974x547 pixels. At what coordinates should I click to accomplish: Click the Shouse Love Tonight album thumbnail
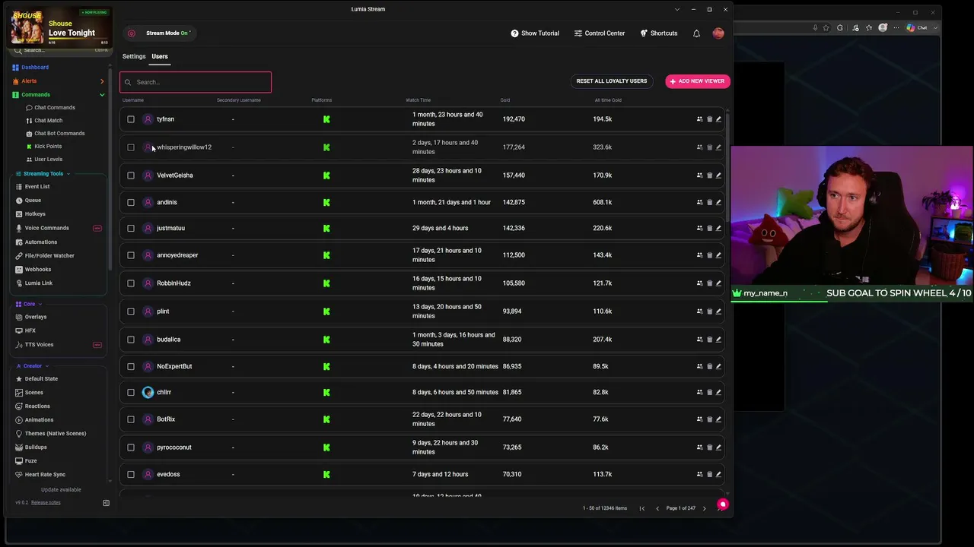tap(27, 28)
